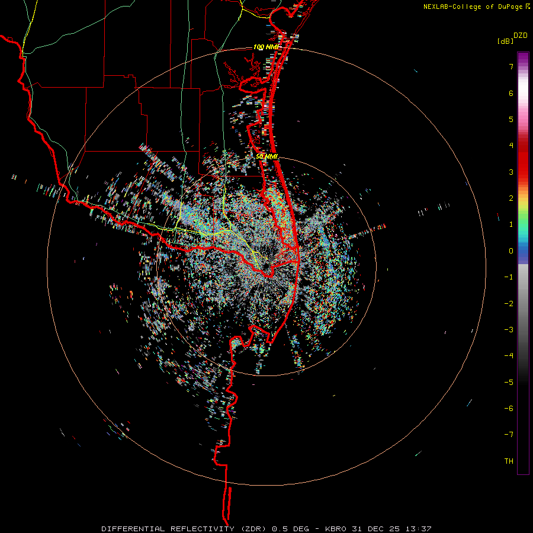This screenshot has height=533, width=533.
Task: Click the NEXLAB-College of DuPage title text
Action: (x=473, y=7)
